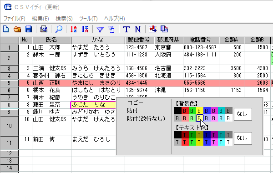Open print preview icon
The image size is (273, 173).
pyautogui.click(x=44, y=29)
